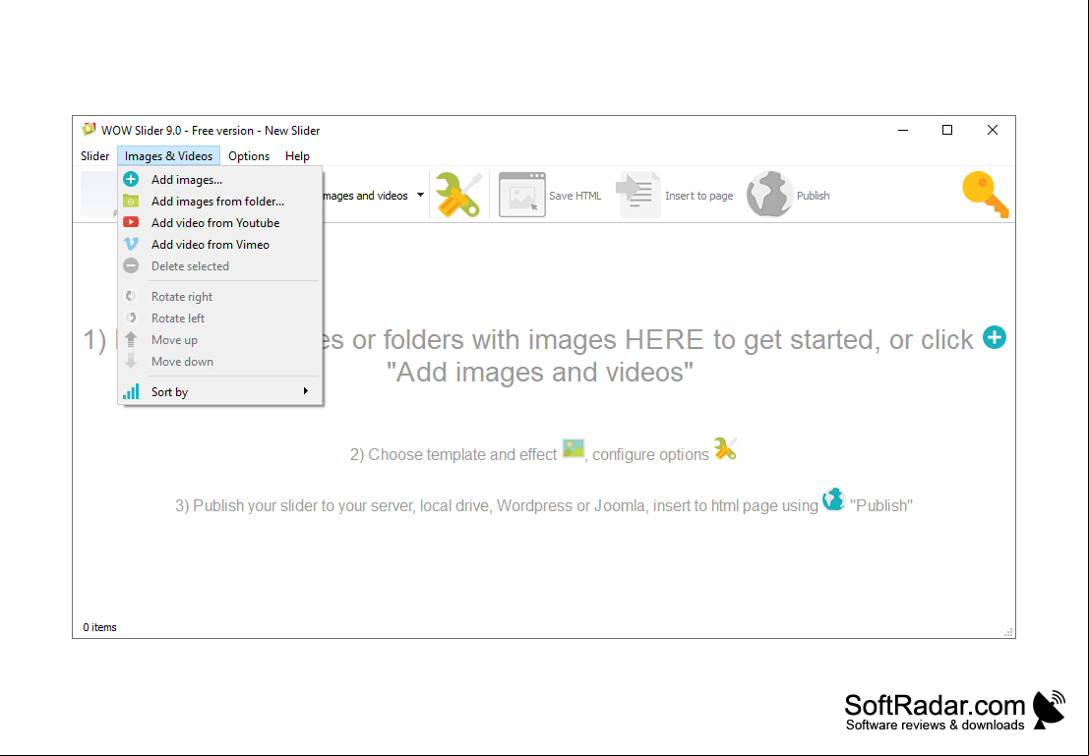Click the Insert to page document icon
Viewport: 1089px width, 756px height.
pos(638,195)
